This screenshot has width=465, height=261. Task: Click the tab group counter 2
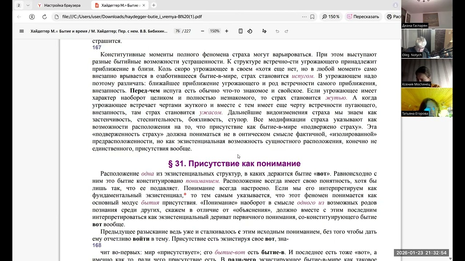(19, 5)
